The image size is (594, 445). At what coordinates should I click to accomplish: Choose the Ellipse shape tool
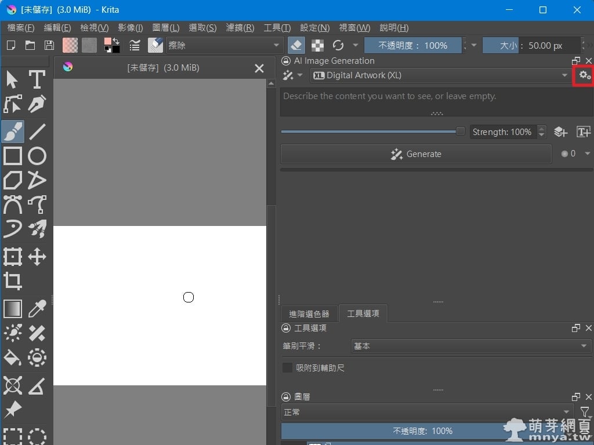point(37,156)
